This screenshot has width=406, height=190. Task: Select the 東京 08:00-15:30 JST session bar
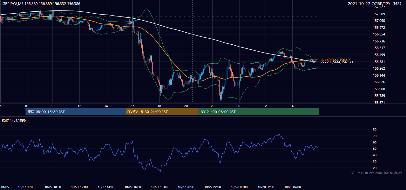(x=76, y=112)
